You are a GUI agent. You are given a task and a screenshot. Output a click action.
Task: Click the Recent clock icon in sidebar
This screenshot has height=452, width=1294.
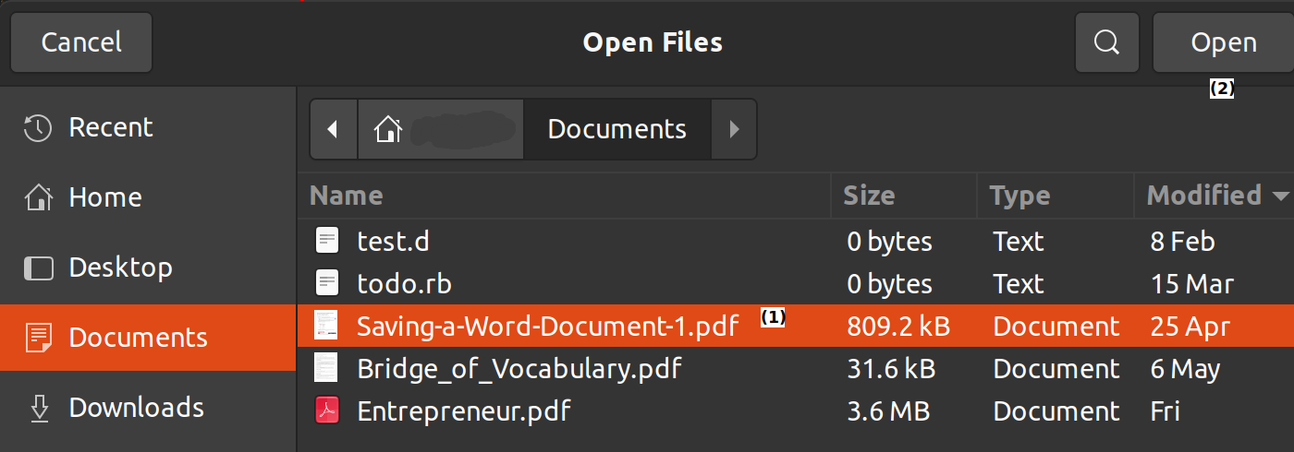38,128
